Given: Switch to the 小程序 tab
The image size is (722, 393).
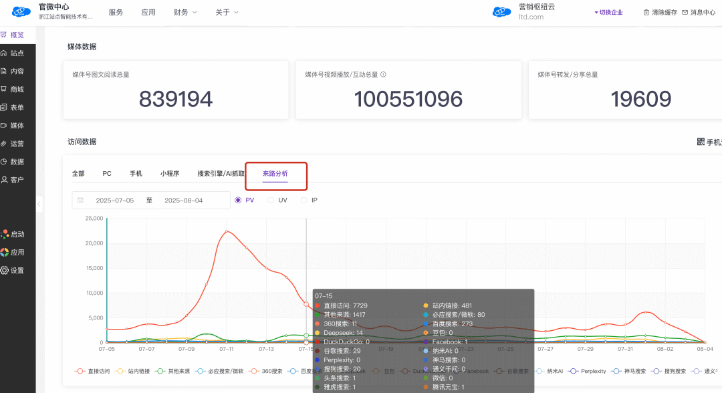Looking at the screenshot, I should point(170,173).
